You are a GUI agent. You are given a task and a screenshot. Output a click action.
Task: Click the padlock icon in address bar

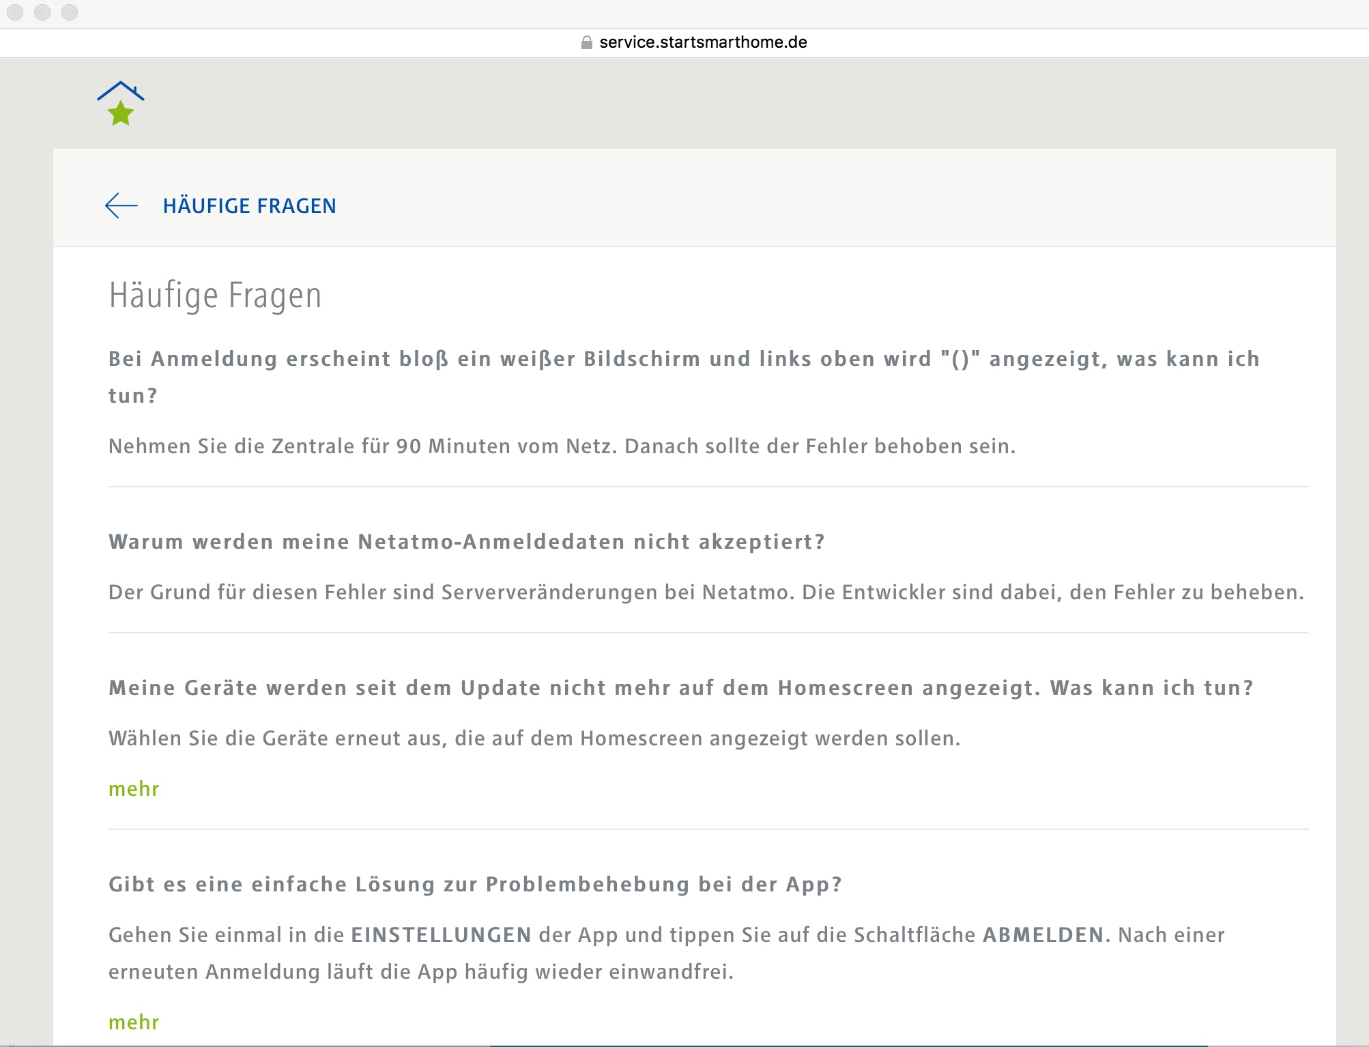pos(586,42)
